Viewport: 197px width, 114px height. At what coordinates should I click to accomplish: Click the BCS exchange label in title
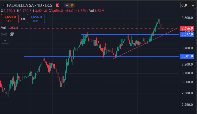pos(49,5)
